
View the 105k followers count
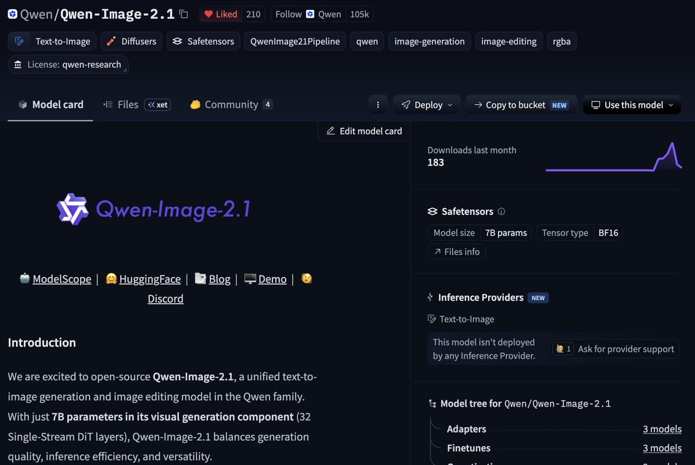click(x=359, y=14)
